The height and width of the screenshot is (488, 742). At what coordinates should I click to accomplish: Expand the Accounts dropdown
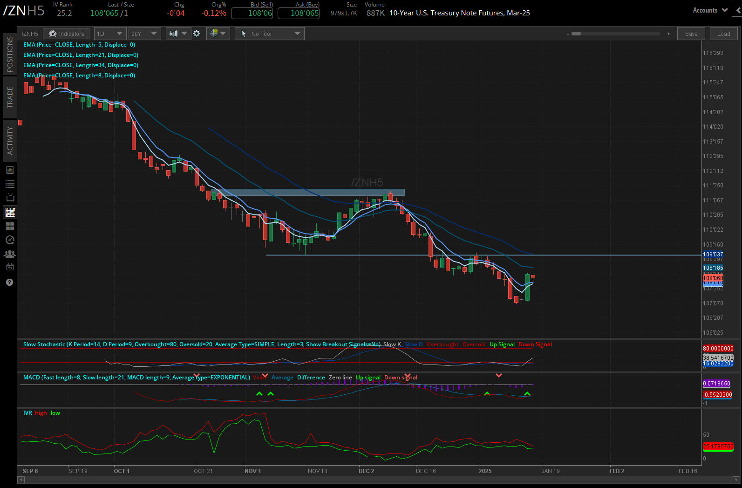tap(710, 10)
